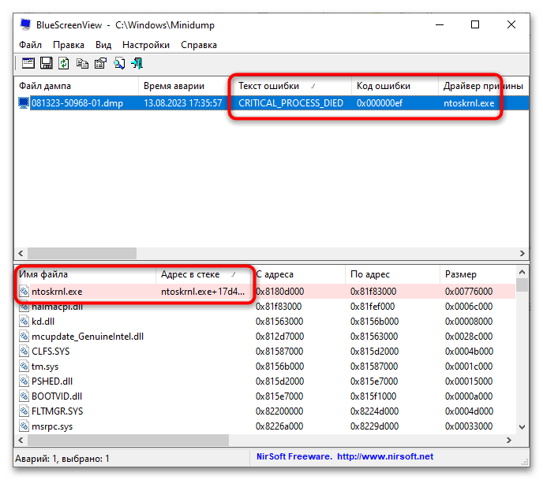Image resolution: width=543 pixels, height=480 pixels.
Task: Select the mcupdate_GenuineIntel.dll file name
Action: (x=88, y=336)
